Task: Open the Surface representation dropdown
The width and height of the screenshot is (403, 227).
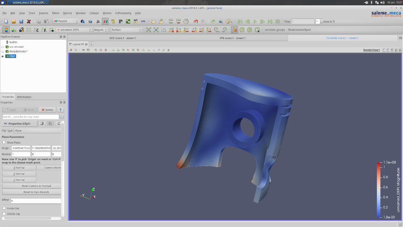Action: click(x=126, y=30)
